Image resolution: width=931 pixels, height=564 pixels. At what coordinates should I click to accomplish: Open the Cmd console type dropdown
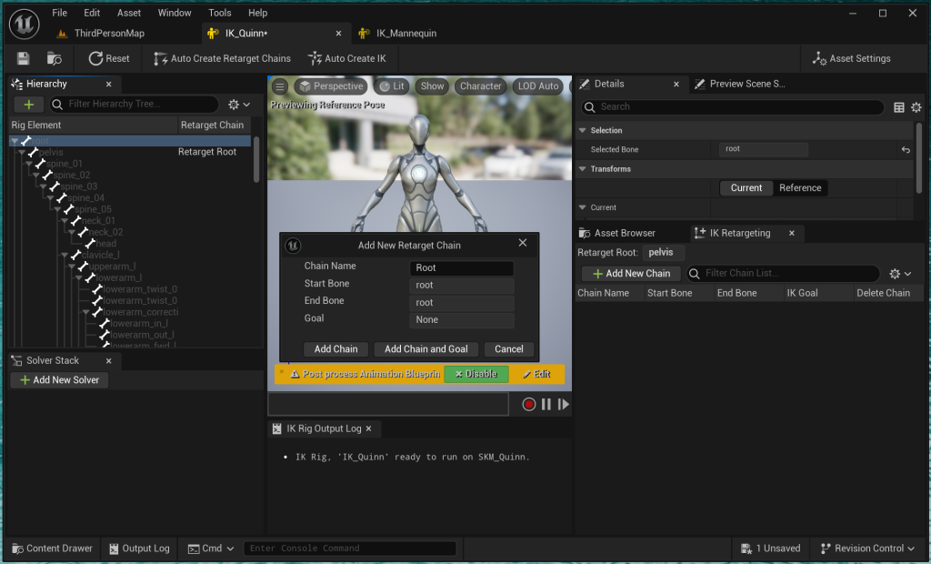pyautogui.click(x=211, y=548)
